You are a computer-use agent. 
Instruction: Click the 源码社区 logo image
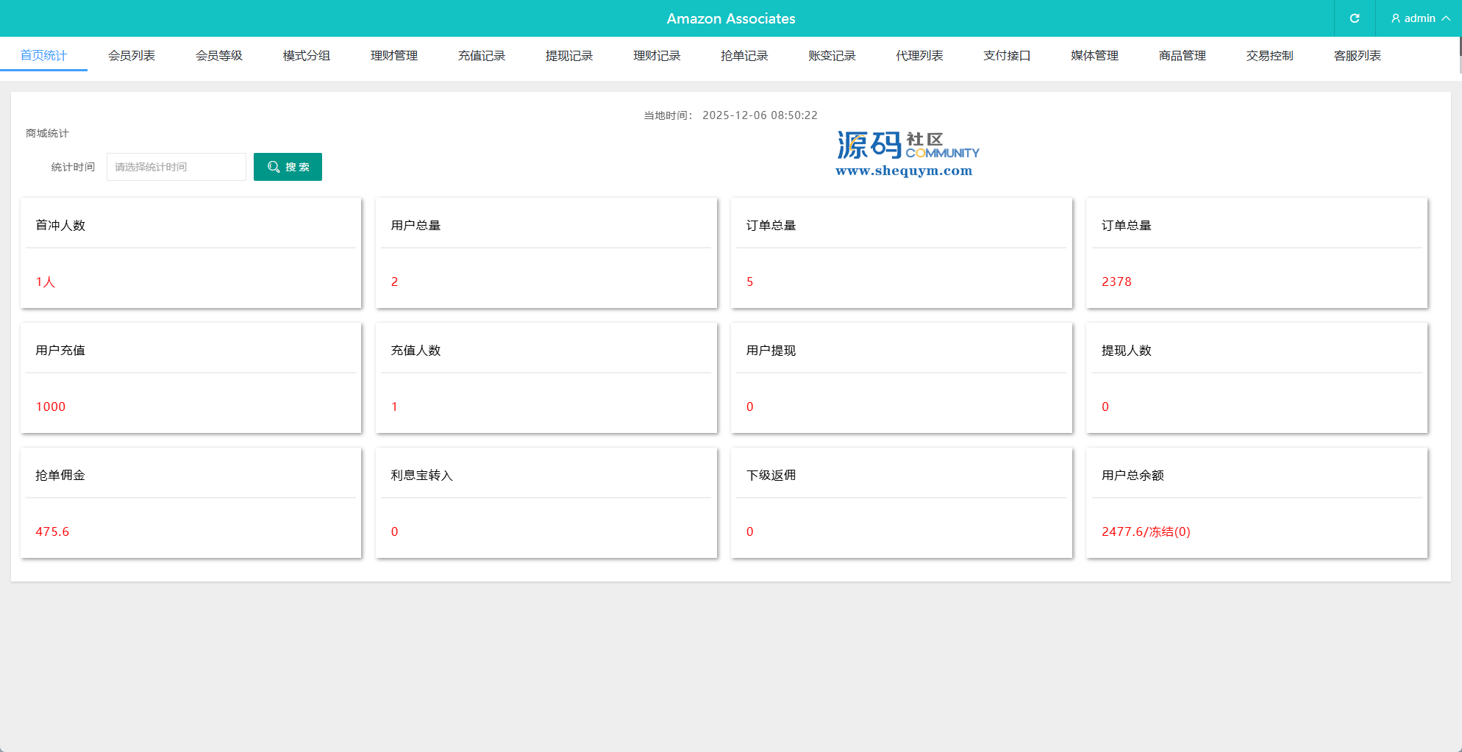click(x=907, y=154)
